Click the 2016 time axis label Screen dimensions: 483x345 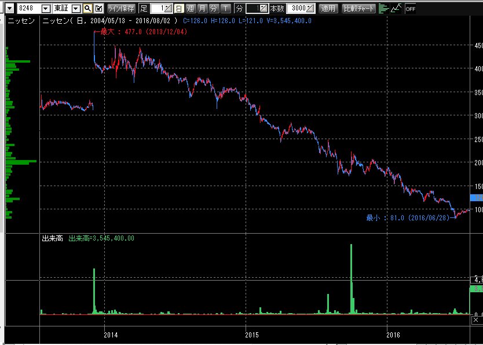click(393, 335)
